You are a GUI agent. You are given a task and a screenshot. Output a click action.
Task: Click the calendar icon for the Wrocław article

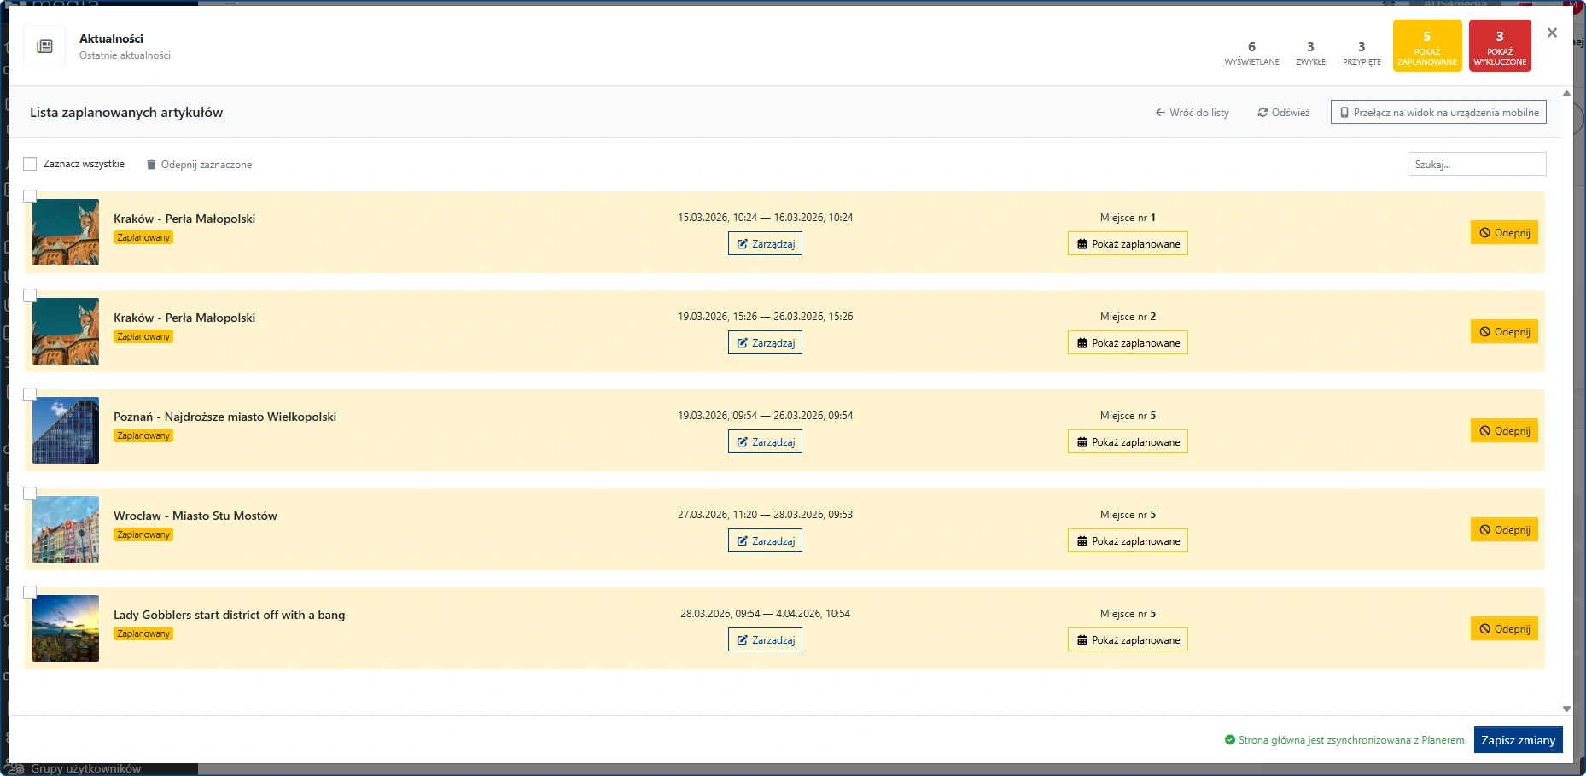click(x=1082, y=541)
